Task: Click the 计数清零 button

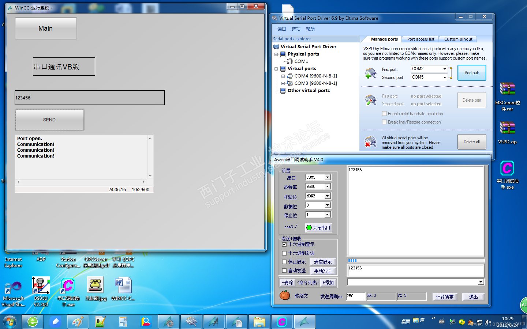Action: click(x=445, y=297)
